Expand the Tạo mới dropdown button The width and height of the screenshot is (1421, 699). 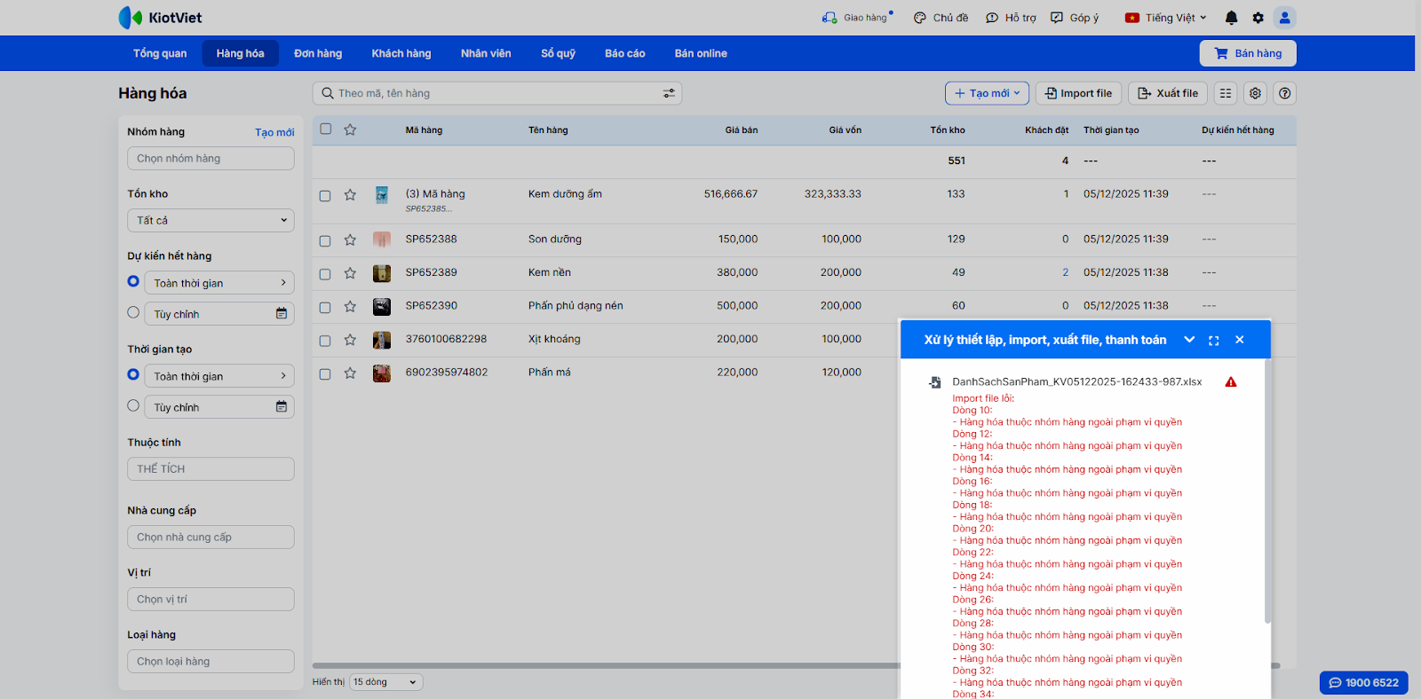[x=987, y=93]
